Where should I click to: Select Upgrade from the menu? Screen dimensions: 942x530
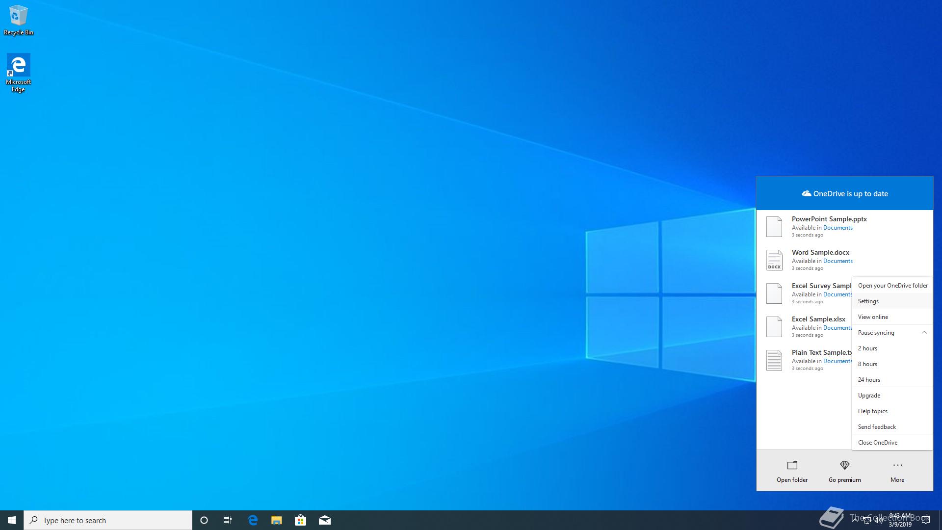click(892, 396)
